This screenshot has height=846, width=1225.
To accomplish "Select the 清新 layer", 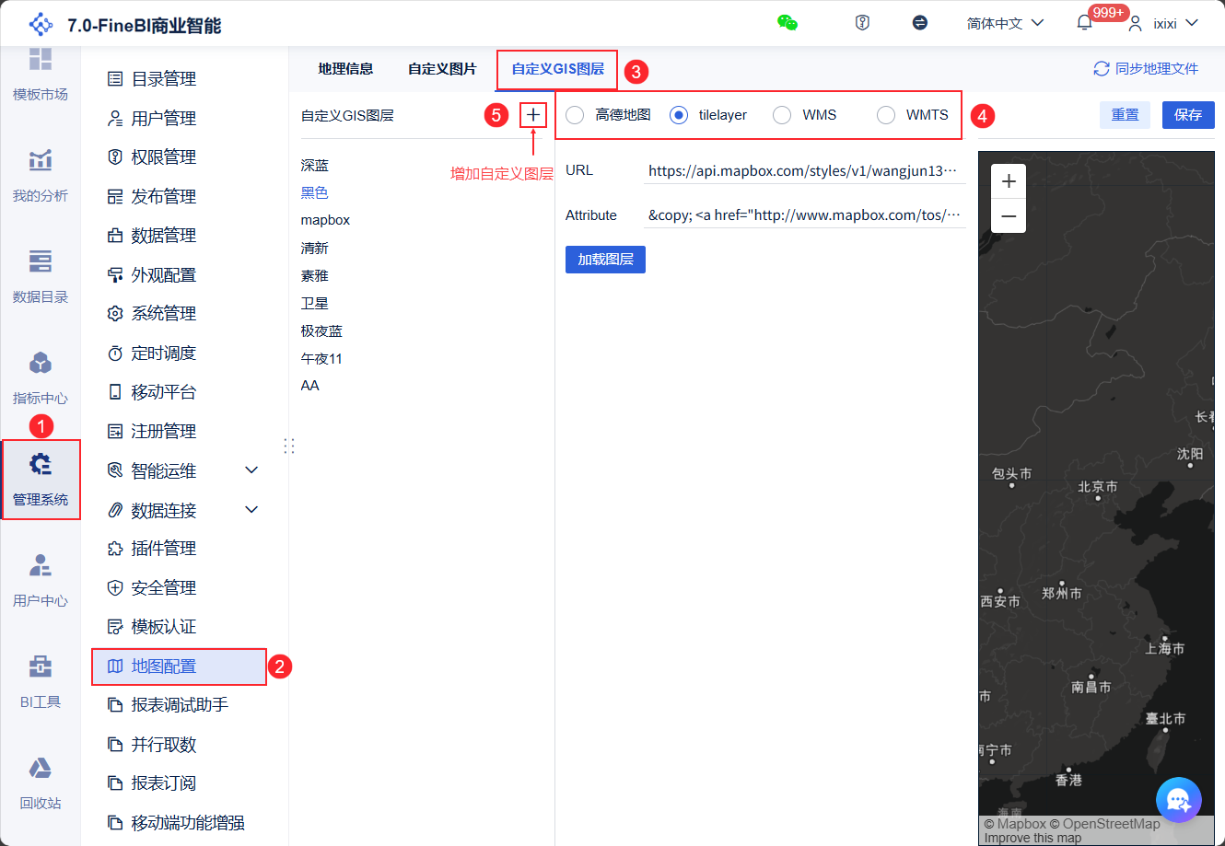I will pyautogui.click(x=315, y=249).
